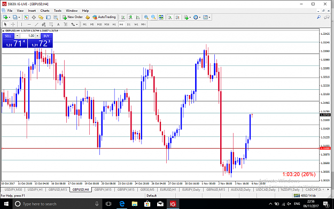The width and height of the screenshot is (334, 209).
Task: Switch timeframe to D1
Action: click(x=129, y=24)
